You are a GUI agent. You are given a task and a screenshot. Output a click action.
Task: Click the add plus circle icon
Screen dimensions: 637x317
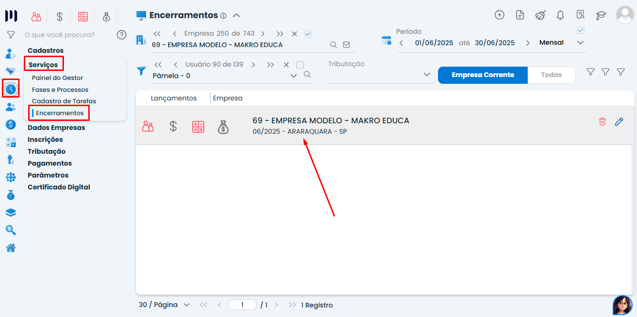click(x=500, y=15)
